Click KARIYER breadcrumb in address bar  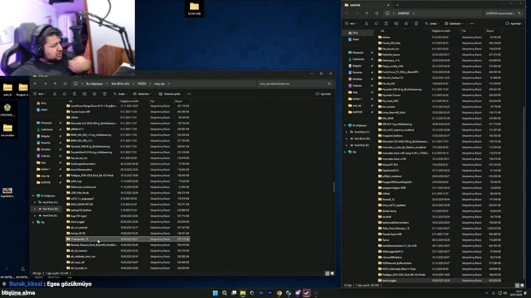pos(404,13)
